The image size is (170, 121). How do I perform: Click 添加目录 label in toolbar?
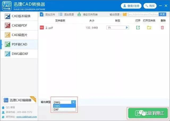point(69,14)
